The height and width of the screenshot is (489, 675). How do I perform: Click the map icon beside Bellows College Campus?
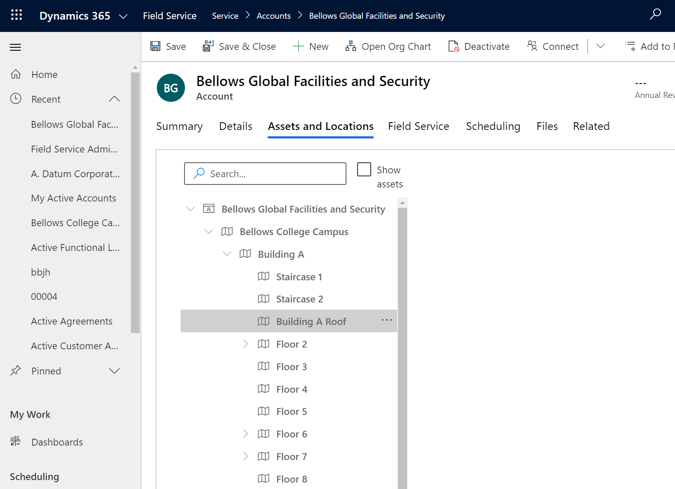(227, 231)
